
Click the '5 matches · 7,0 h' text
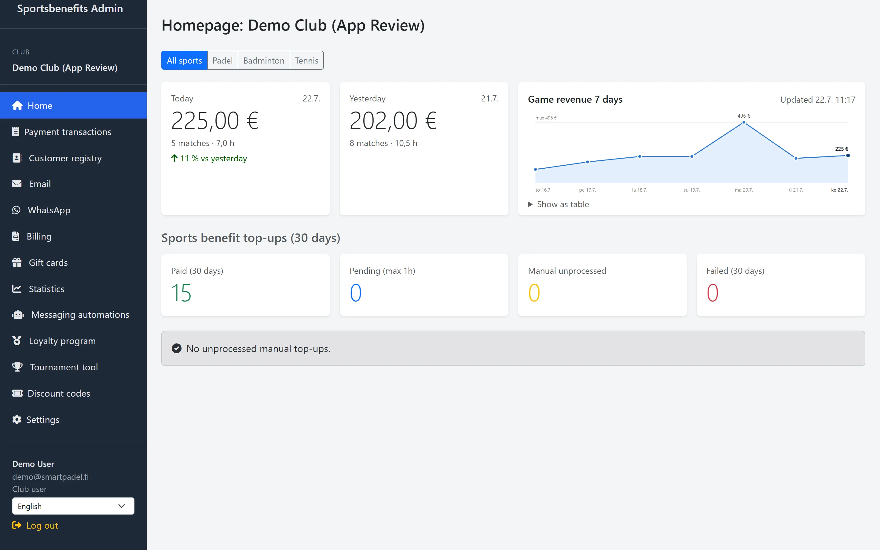[203, 143]
